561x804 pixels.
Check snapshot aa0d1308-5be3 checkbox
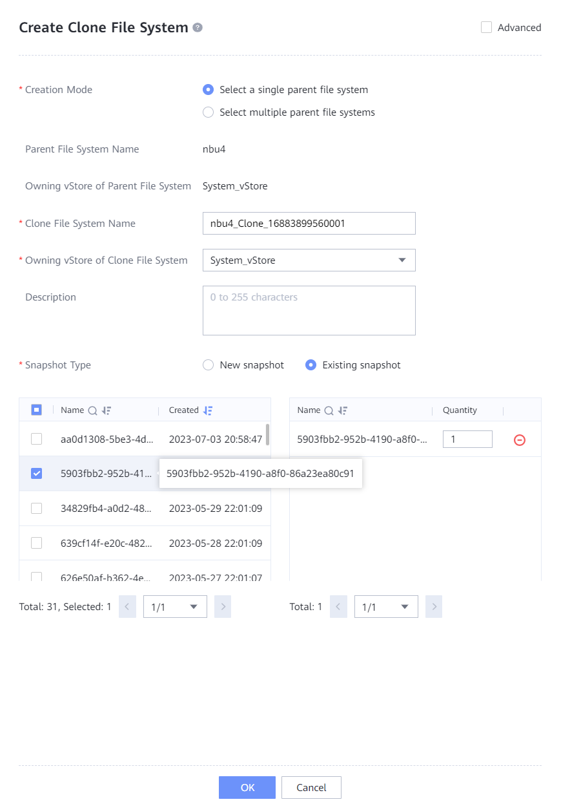click(37, 439)
